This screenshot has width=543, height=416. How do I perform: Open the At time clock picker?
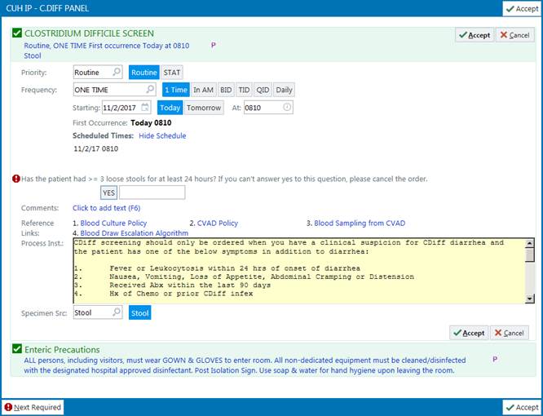click(286, 108)
